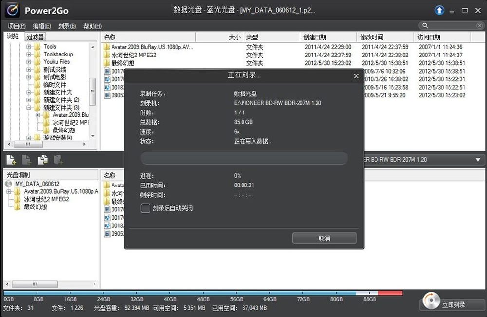Click the greyed single-page remove icon in toolbar
Screen dimensions: 487x317
[27, 160]
